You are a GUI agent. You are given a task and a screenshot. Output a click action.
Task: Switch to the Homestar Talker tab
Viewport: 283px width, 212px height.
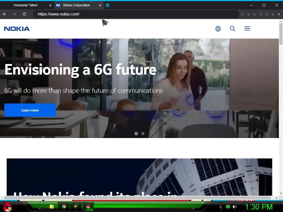click(x=26, y=5)
